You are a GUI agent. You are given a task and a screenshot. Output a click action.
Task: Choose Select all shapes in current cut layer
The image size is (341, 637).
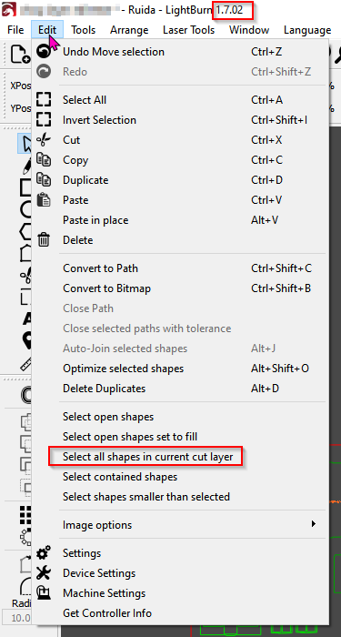(x=147, y=457)
